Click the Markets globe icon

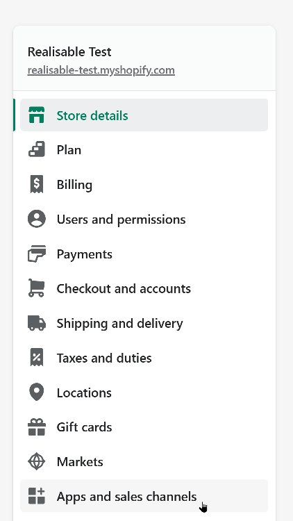coord(37,462)
